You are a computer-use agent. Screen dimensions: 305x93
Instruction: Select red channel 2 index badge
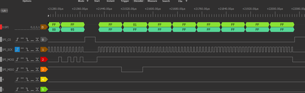[44, 60]
